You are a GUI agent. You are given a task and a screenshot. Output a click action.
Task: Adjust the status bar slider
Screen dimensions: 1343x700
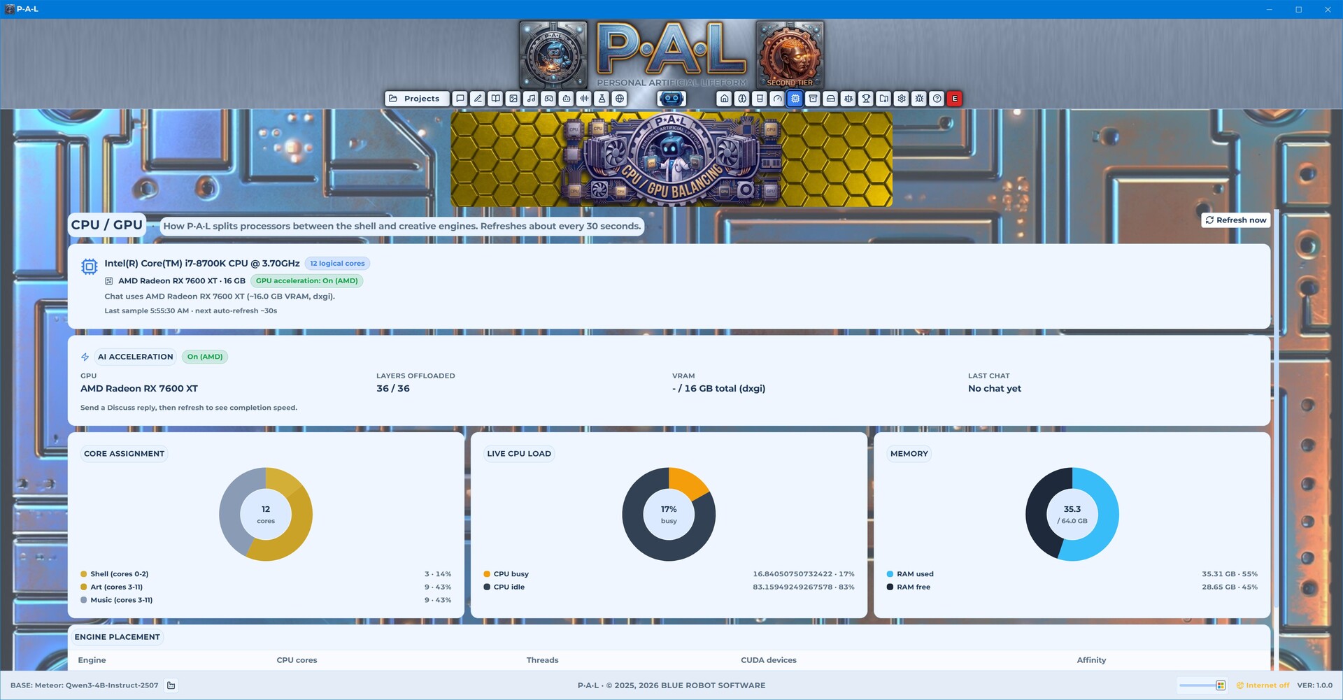[x=1202, y=685]
